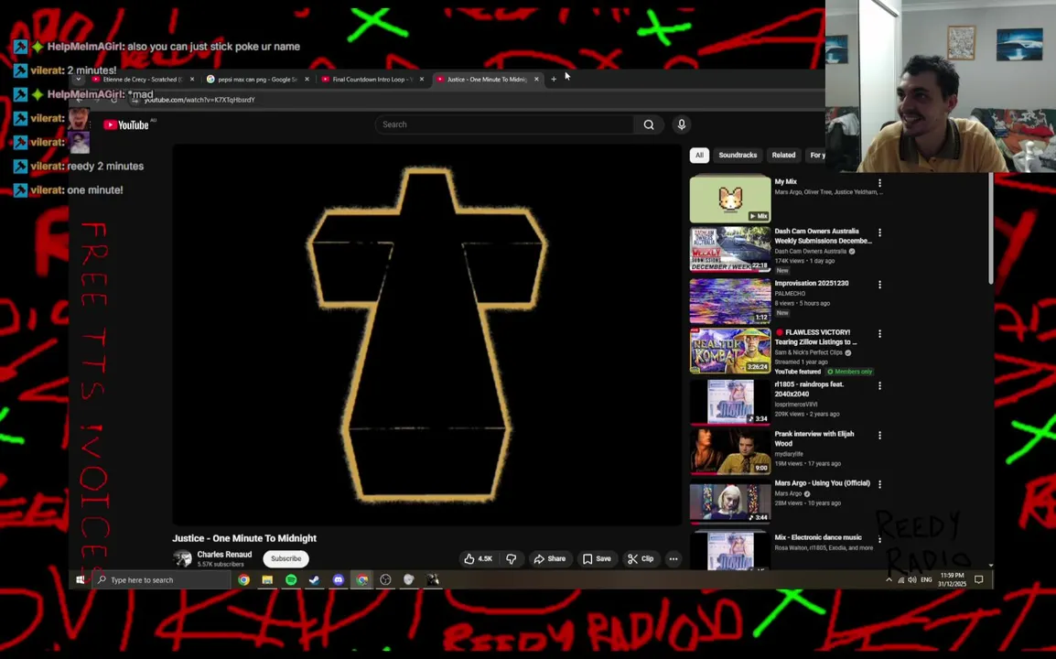The image size is (1056, 659).
Task: Open the Prank interview with Elijah Wood thumbnail
Action: 730,451
